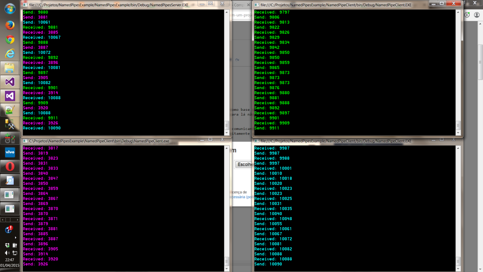Viewport: 483px width, 272px height.
Task: Open the battery power tray icon
Action: 14,245
